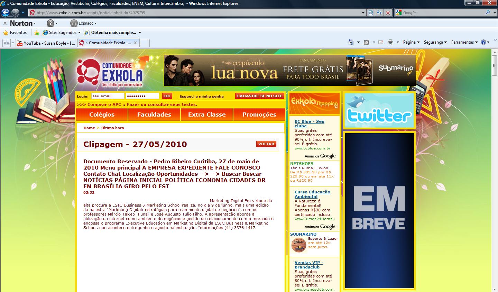The image size is (498, 292).
Task: Open the Favoritos star button
Action: [15, 33]
